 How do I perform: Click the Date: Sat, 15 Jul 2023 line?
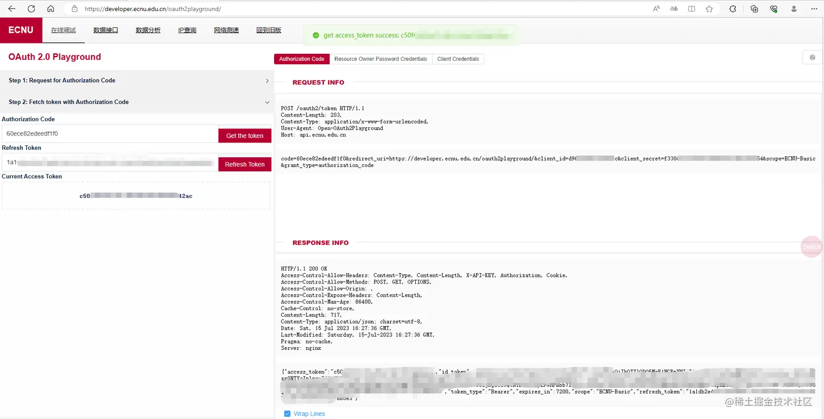pyautogui.click(x=336, y=328)
